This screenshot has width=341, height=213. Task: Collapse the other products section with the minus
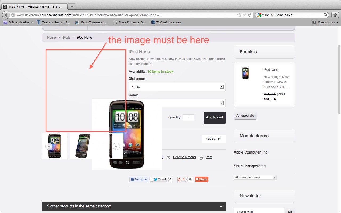[221, 206]
